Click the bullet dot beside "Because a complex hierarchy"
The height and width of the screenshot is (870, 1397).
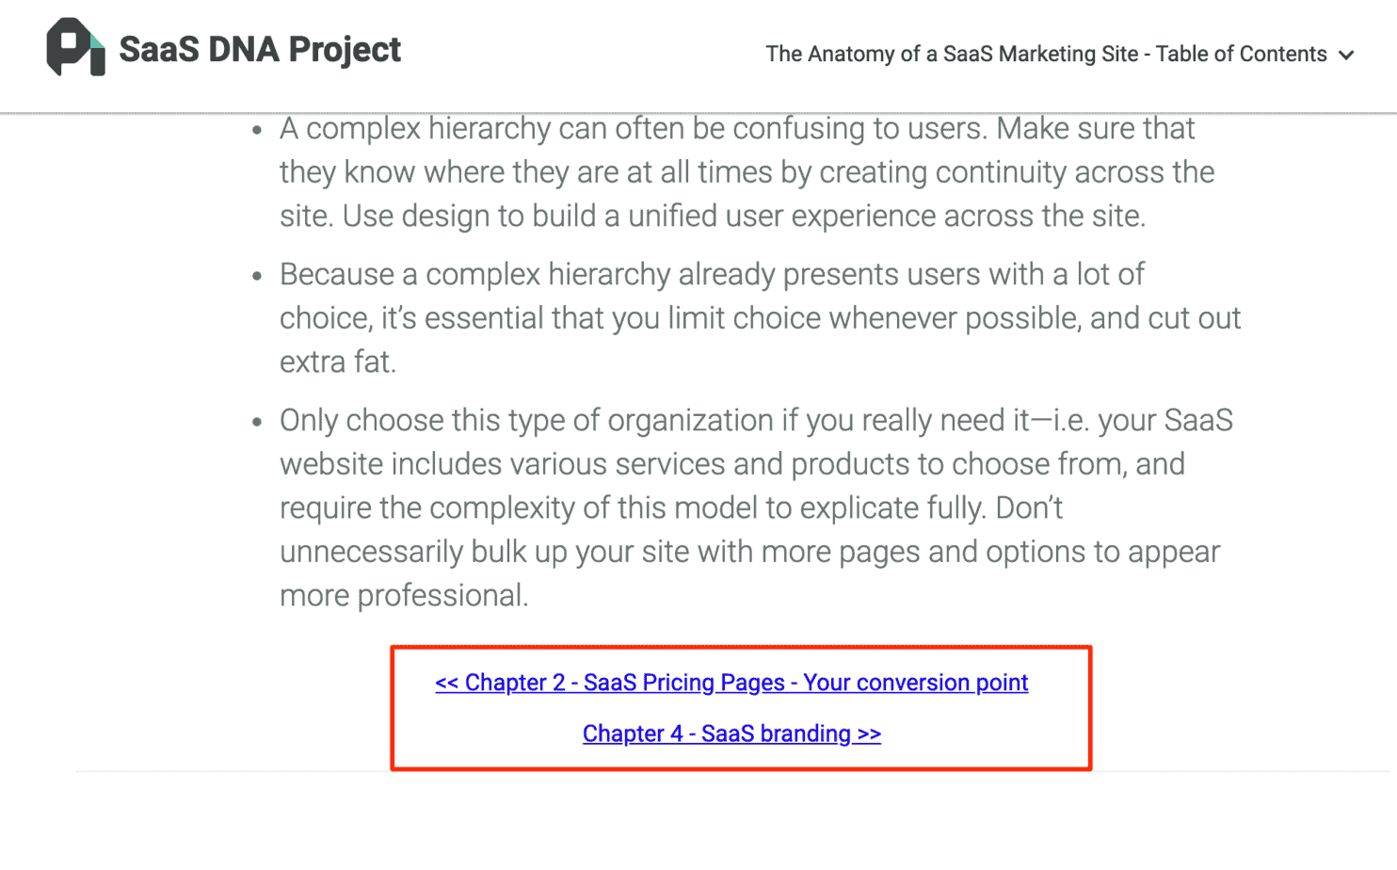pos(257,276)
